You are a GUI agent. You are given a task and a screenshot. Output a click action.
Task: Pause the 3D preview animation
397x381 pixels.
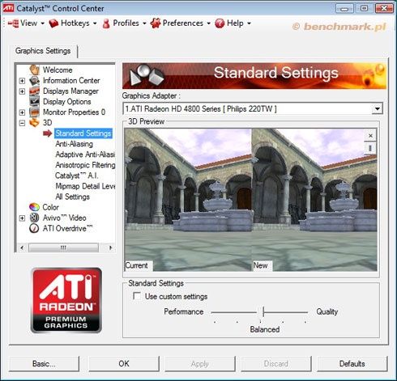click(370, 148)
